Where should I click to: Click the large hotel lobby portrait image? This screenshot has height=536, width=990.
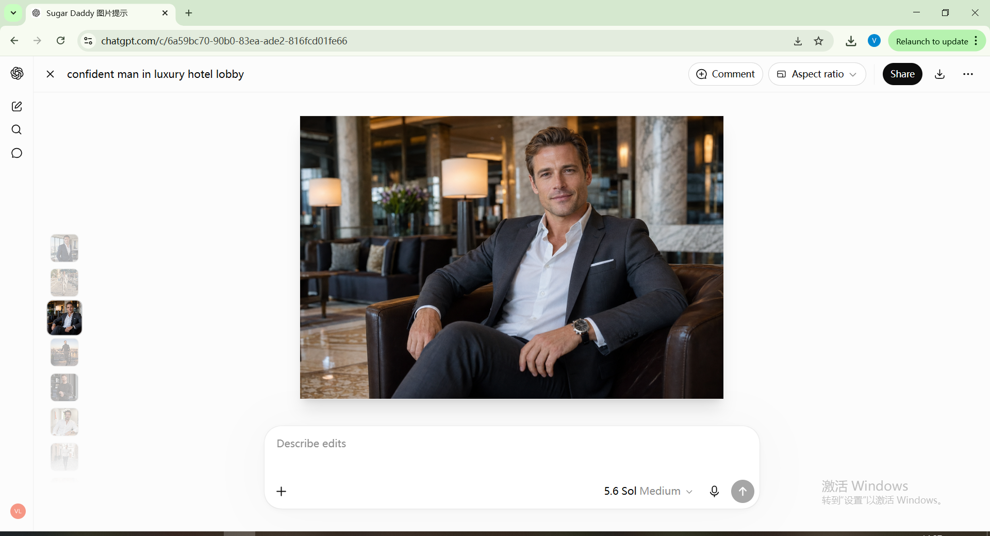[511, 257]
